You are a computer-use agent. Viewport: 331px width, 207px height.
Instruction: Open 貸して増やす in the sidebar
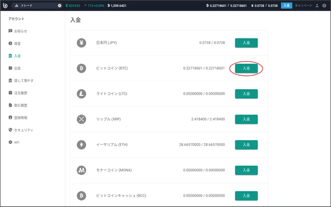coord(21,80)
